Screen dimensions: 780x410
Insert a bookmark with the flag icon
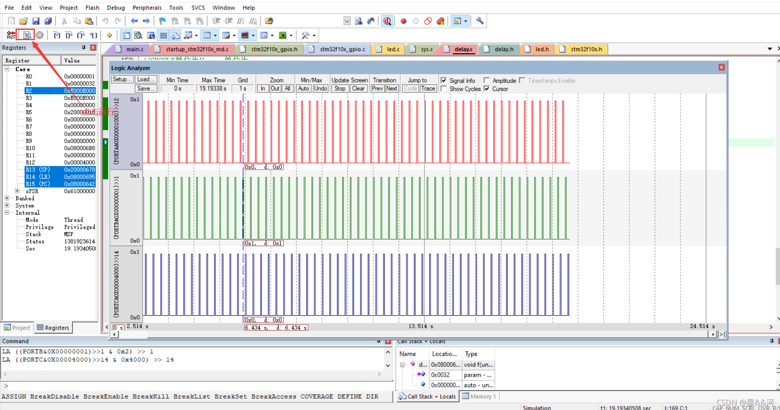163,21
